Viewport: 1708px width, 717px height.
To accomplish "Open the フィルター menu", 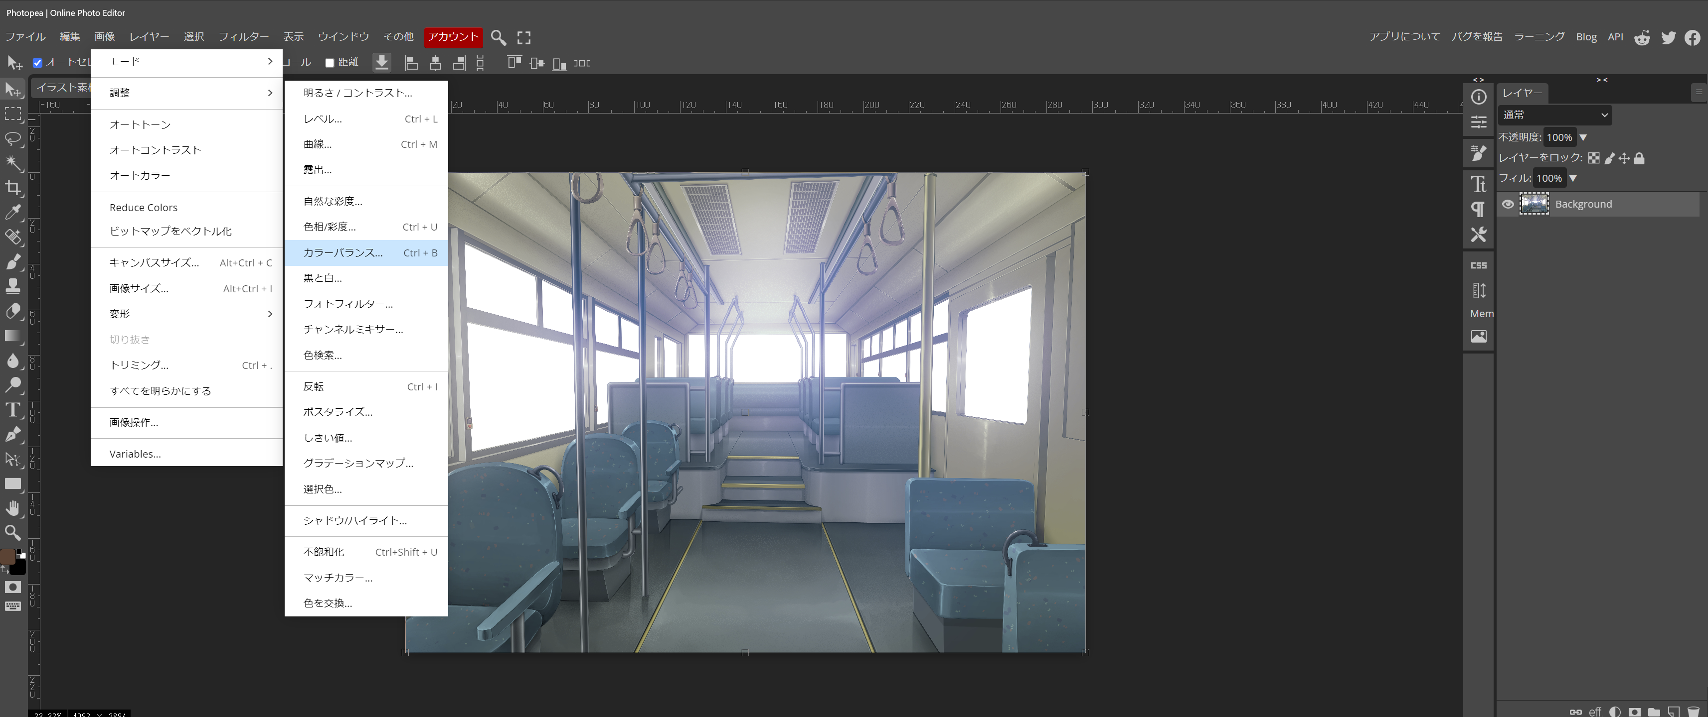I will pyautogui.click(x=243, y=37).
